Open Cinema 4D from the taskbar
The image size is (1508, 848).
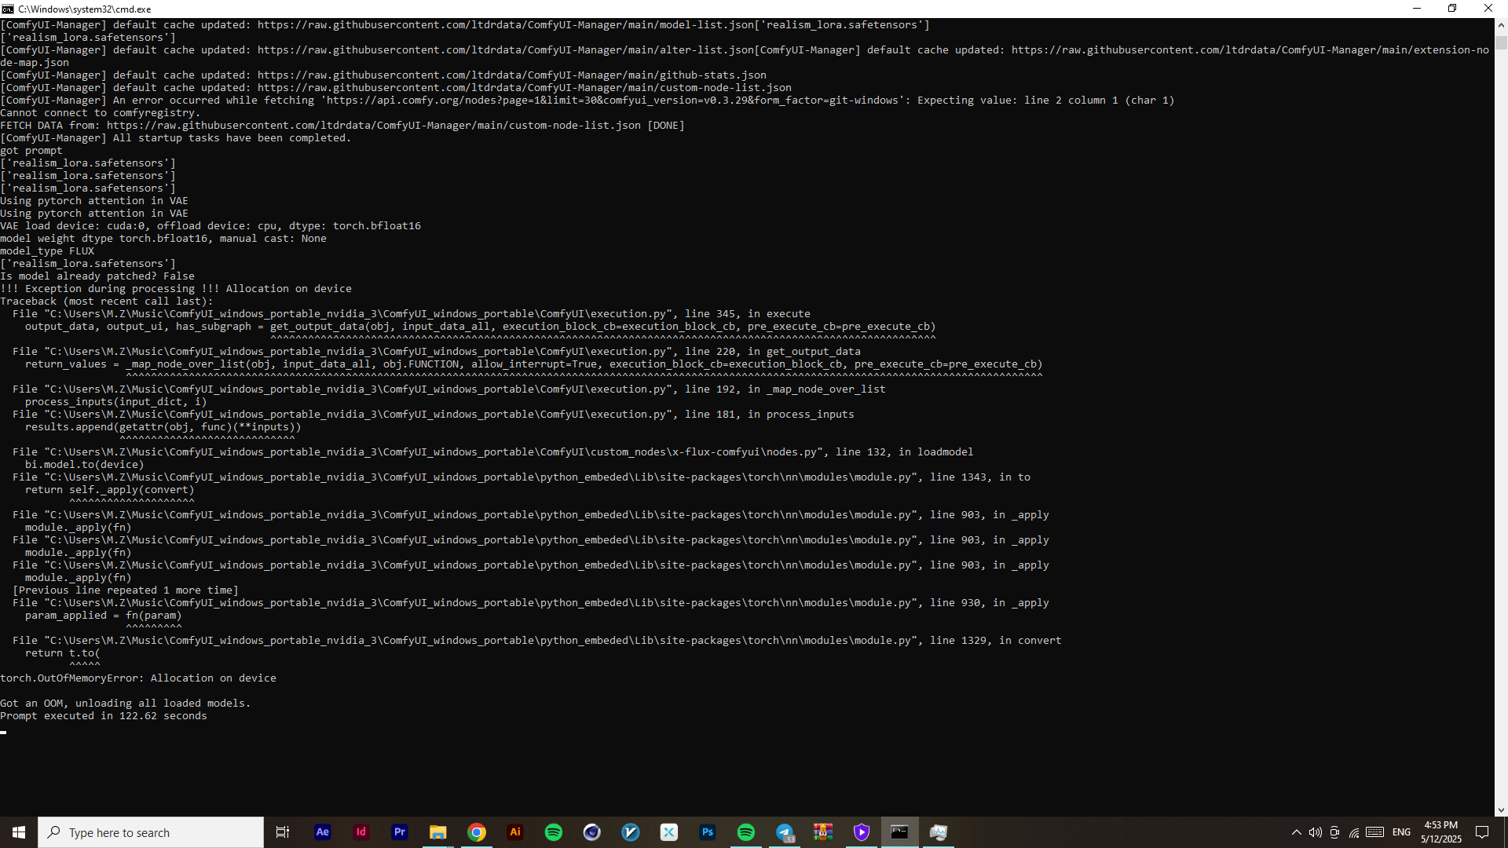coord(592,832)
